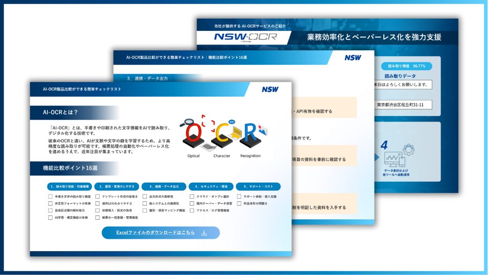Viewport: 488px width, 275px height.
Task: Click the Character label under the C
Action: pos(222,156)
